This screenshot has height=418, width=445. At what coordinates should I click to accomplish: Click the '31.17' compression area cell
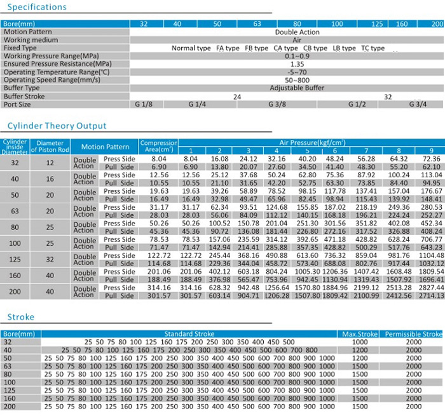(x=159, y=207)
